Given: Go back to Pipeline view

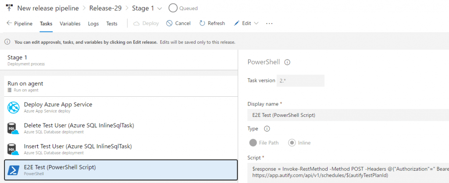Looking at the screenshot, I should pyautogui.click(x=19, y=24).
